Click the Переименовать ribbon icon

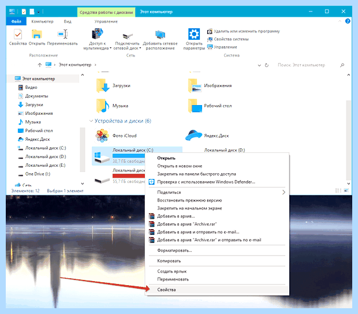[x=62, y=34]
